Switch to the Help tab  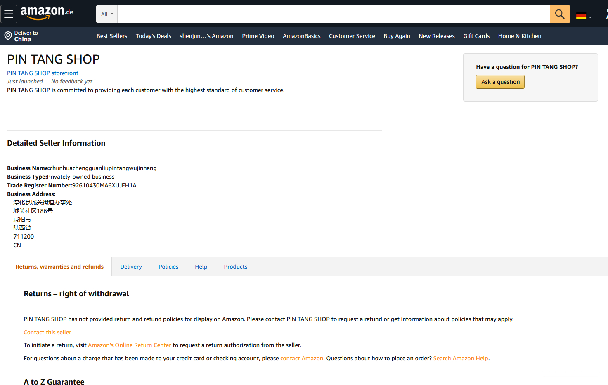point(201,267)
